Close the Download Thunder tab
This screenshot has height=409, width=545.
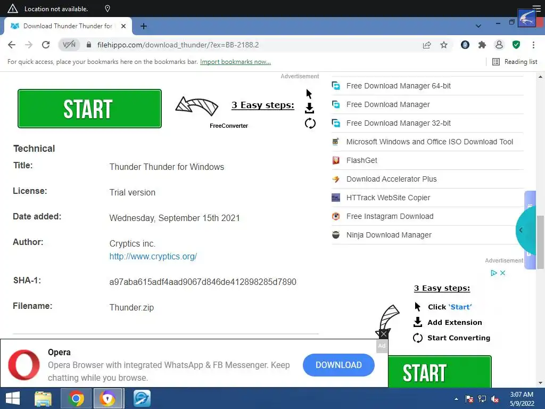pos(123,26)
